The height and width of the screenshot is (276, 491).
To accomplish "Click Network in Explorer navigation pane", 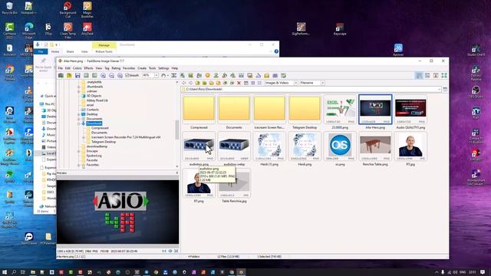I will (50, 206).
